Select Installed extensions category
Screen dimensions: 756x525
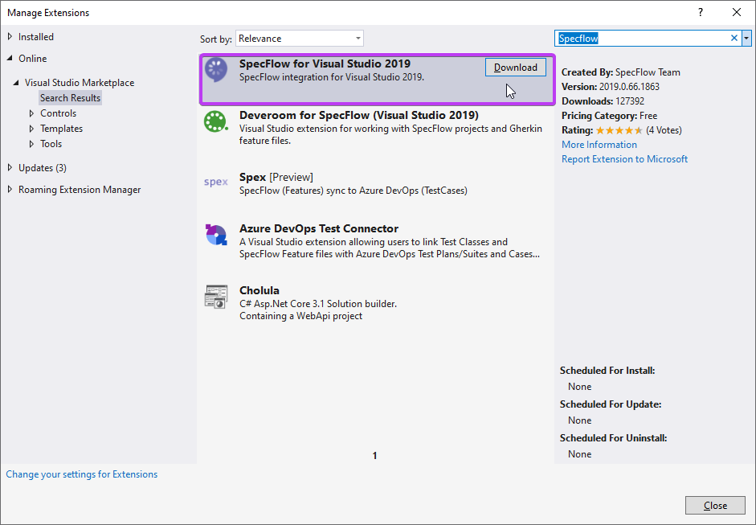point(36,37)
